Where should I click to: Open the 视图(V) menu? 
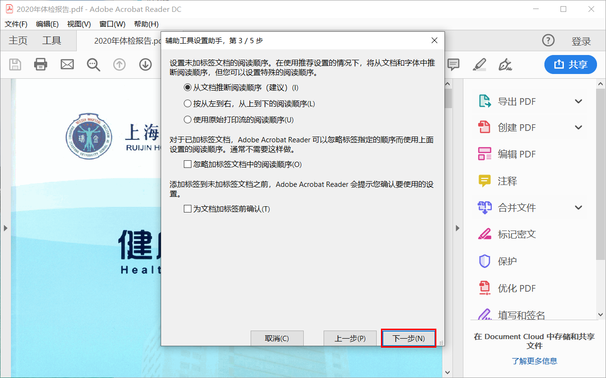click(x=79, y=24)
